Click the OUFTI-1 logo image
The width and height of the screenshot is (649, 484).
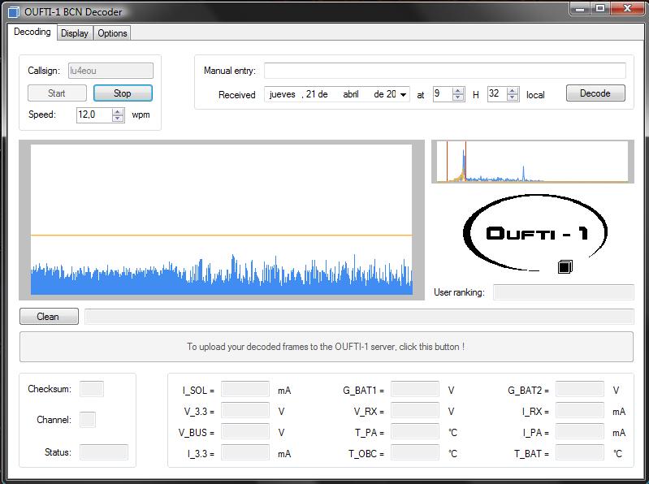coord(535,233)
